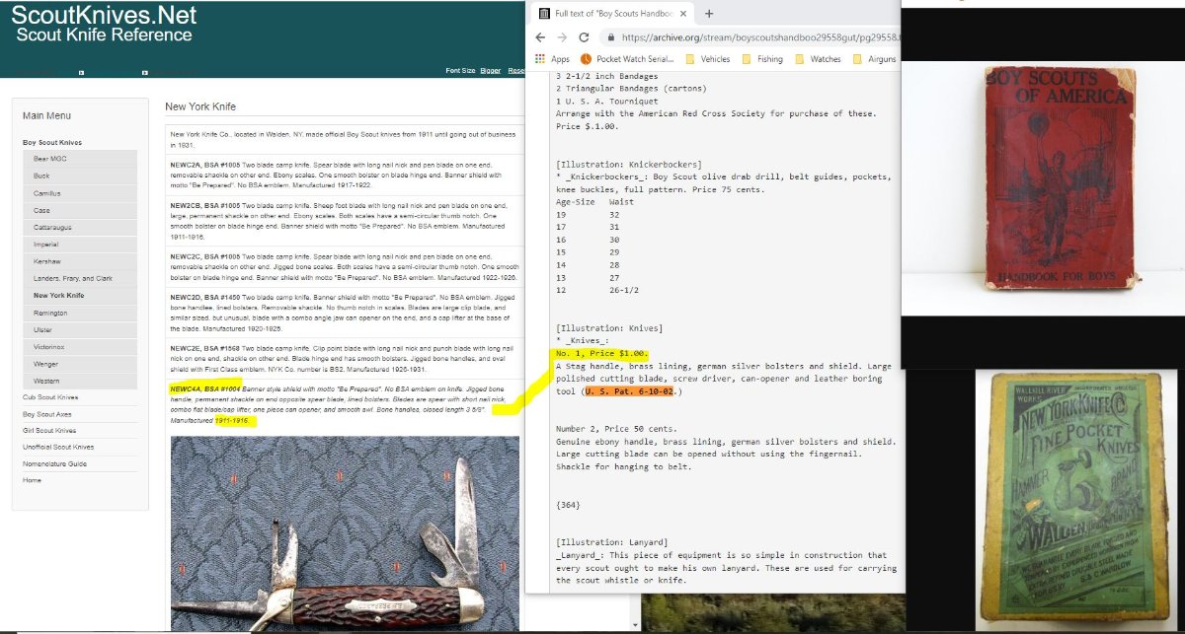This screenshot has width=1185, height=634.
Task: Click highlighted 'No. 1, Price $1.00.' text
Action: 602,354
